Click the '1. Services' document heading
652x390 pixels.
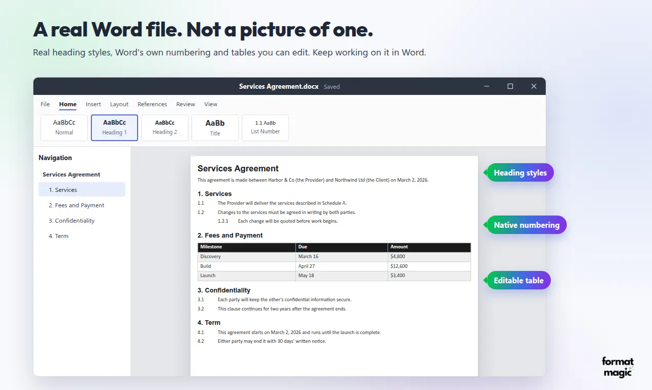(x=215, y=194)
